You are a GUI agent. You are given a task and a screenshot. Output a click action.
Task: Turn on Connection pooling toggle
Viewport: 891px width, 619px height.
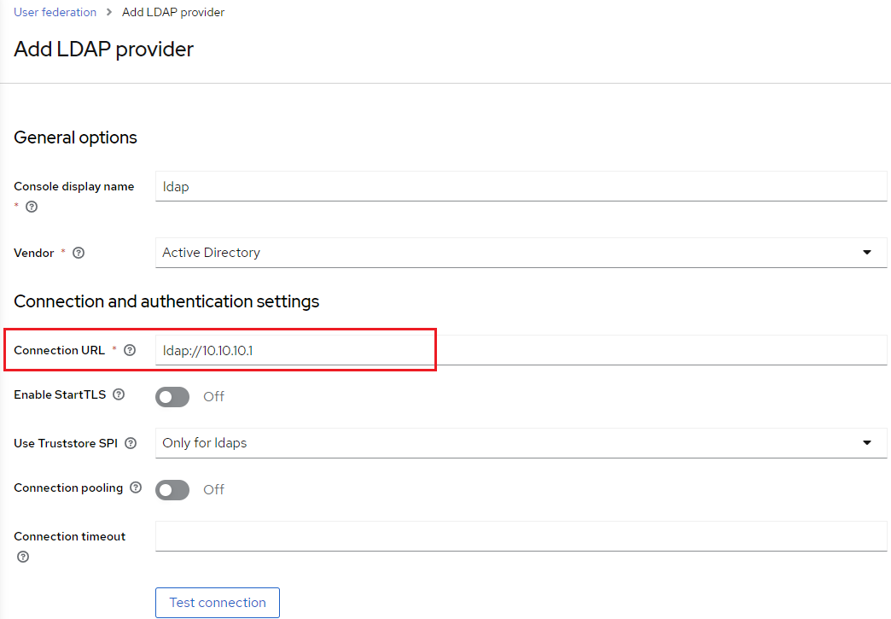click(172, 489)
